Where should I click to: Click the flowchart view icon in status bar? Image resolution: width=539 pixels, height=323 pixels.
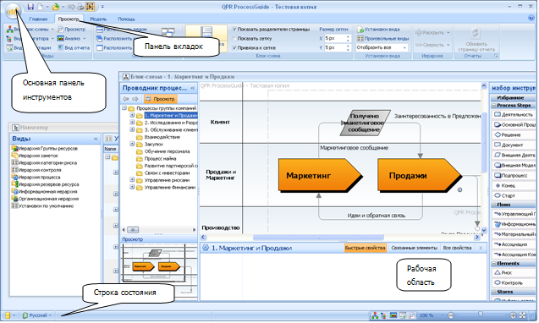pyautogui.click(x=375, y=315)
